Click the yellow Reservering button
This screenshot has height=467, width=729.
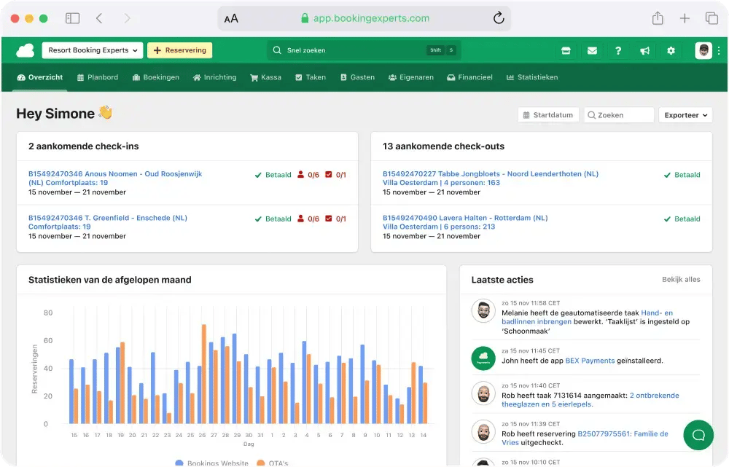180,50
